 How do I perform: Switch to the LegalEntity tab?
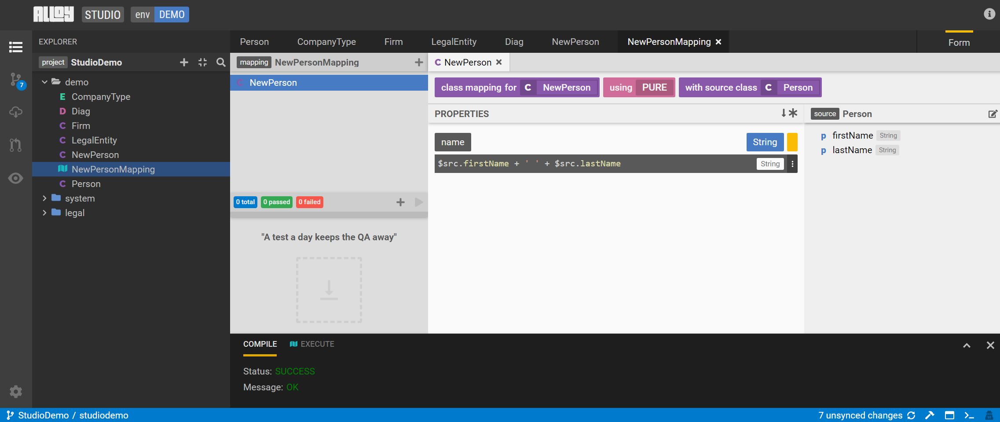(454, 42)
